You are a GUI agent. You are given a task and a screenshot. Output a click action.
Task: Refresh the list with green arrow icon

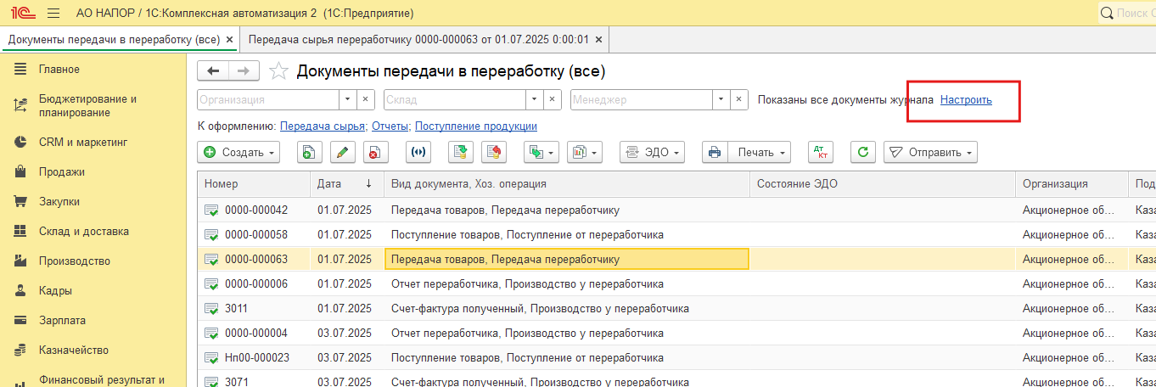click(x=862, y=153)
